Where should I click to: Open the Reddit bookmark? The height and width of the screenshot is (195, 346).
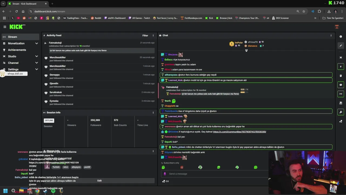[x=96, y=18]
